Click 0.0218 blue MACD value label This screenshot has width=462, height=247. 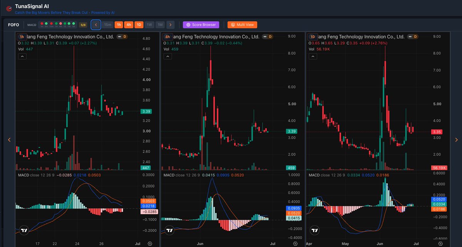[x=148, y=206]
